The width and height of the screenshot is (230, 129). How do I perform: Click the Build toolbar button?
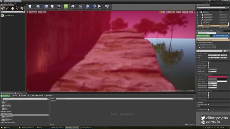point(87,7)
